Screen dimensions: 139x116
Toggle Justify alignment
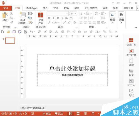point(94,22)
